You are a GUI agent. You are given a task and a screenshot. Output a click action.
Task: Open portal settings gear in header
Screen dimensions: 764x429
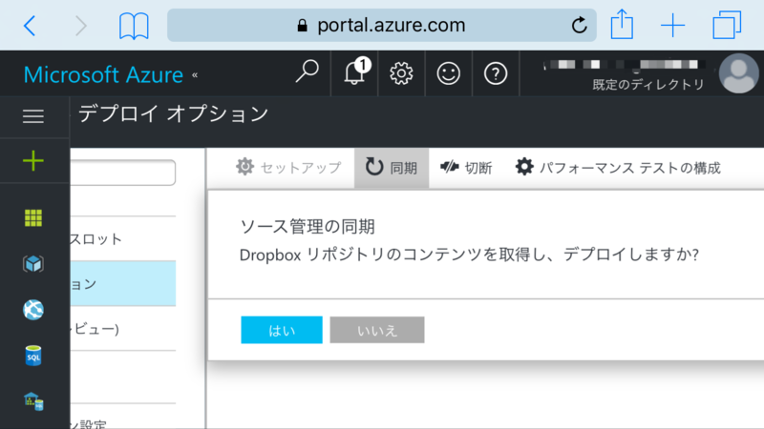[x=401, y=74]
